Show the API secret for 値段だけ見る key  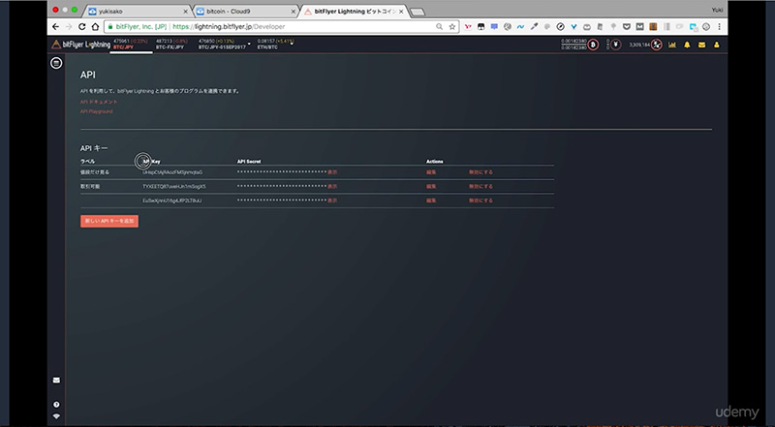coord(332,172)
